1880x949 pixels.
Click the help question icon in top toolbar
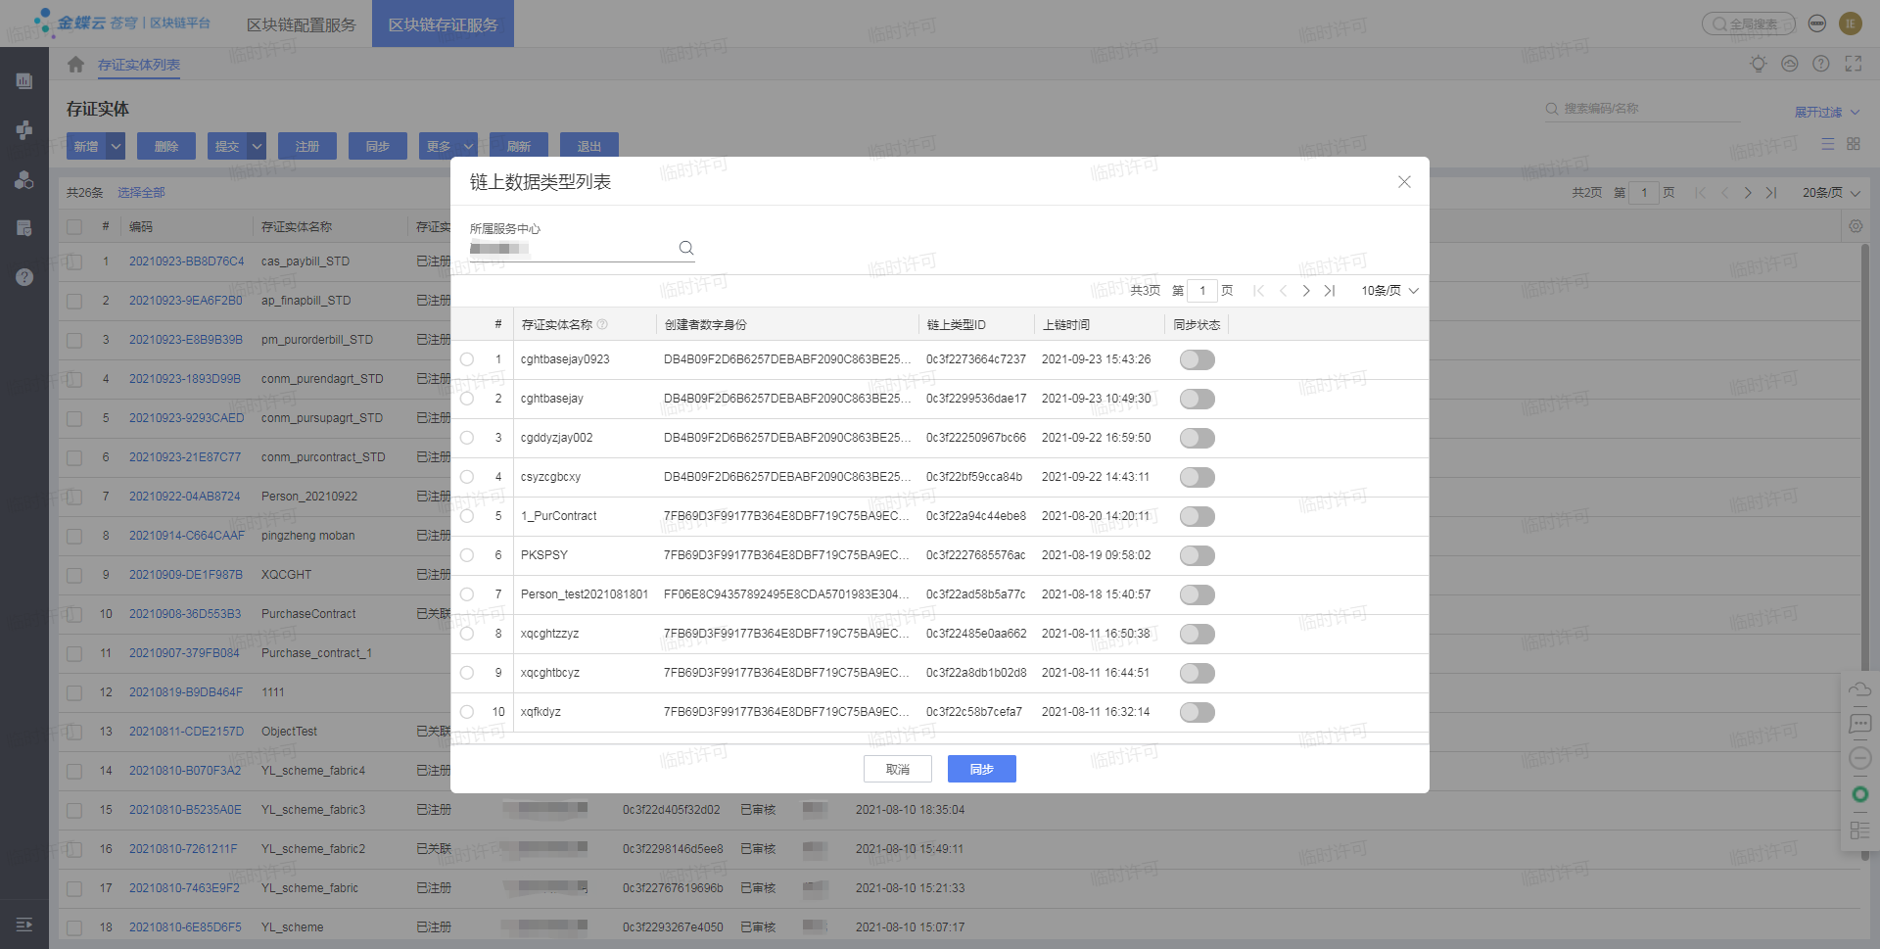pos(1821,64)
